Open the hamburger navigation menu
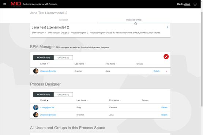Screen dimensions: 203x135 [5, 4]
